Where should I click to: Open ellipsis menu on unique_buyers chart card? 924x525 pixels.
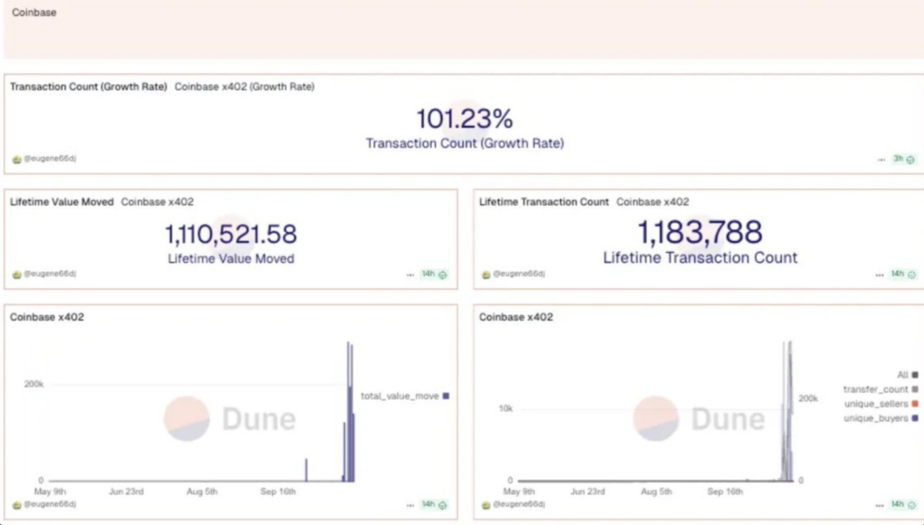[x=880, y=505]
